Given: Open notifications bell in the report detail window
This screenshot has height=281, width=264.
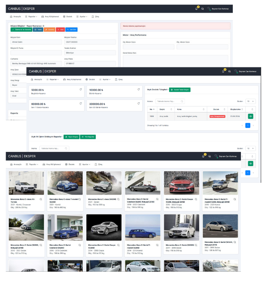Looking at the screenshot, I should click(x=196, y=9).
